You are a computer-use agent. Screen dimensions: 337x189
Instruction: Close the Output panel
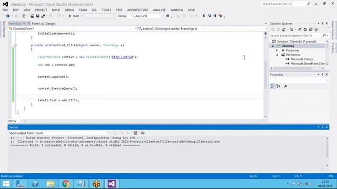326,127
